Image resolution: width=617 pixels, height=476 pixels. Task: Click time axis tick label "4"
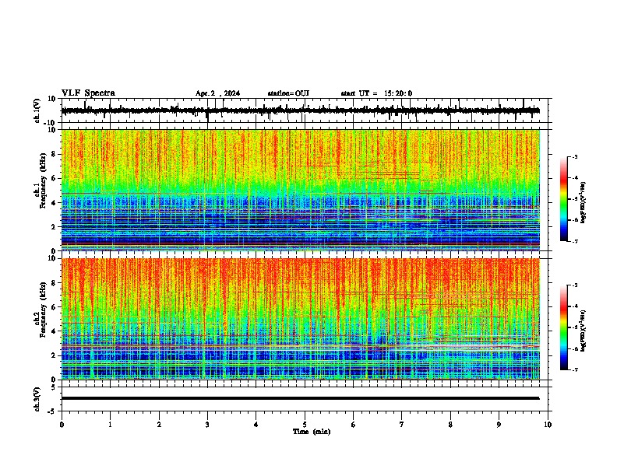256,425
